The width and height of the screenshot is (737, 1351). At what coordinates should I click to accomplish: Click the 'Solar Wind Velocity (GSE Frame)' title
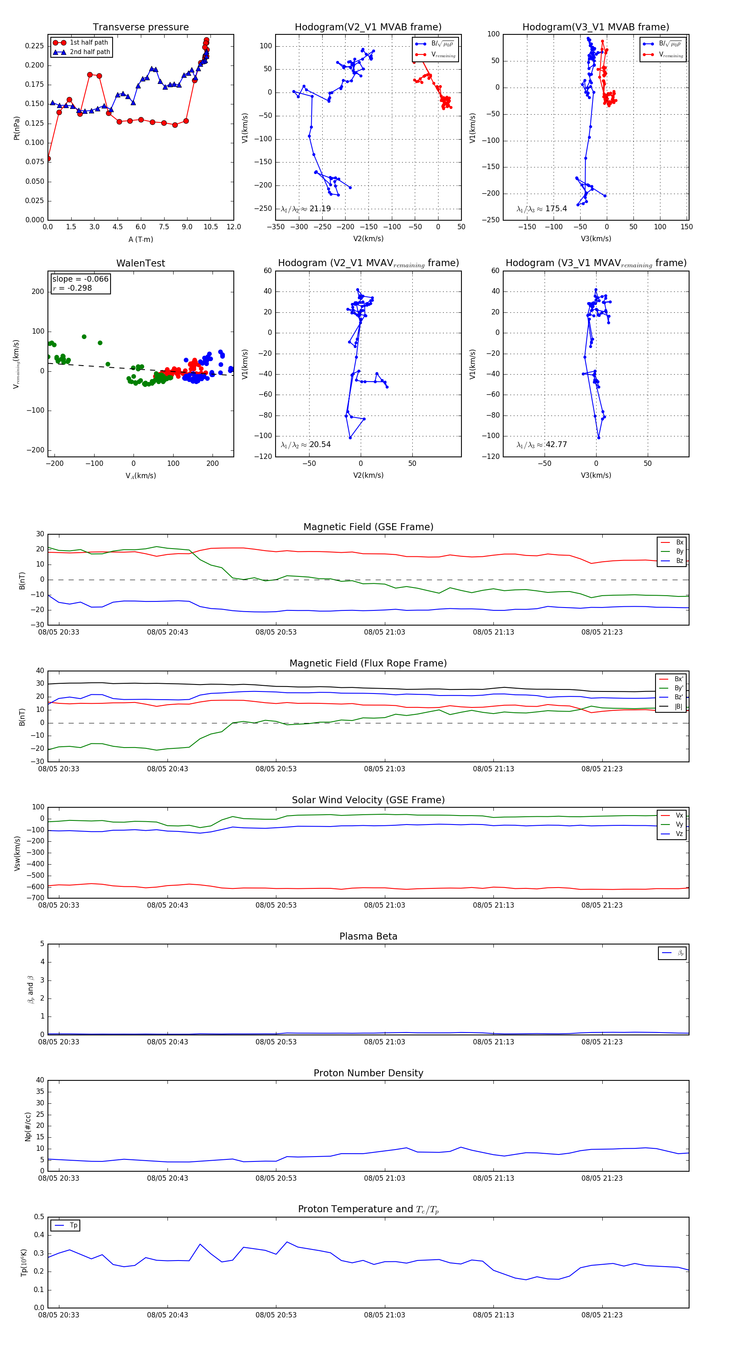click(x=368, y=800)
